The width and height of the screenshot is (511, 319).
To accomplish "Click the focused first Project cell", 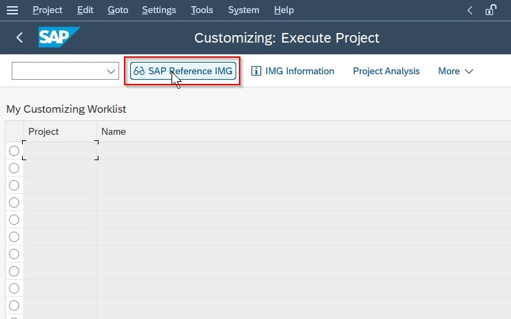I will (61, 151).
